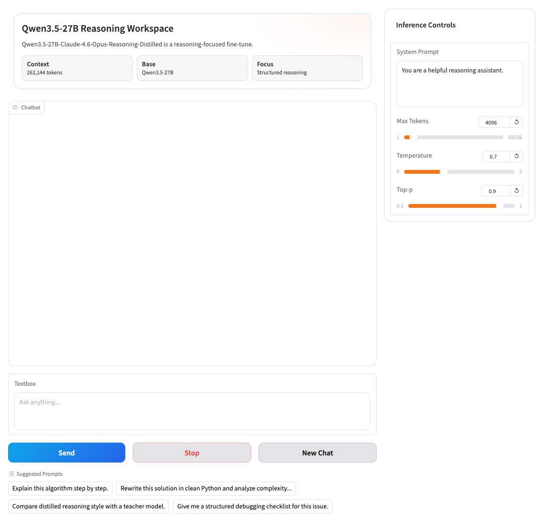Click the Temperature number field
The image size is (544, 525).
coord(496,157)
